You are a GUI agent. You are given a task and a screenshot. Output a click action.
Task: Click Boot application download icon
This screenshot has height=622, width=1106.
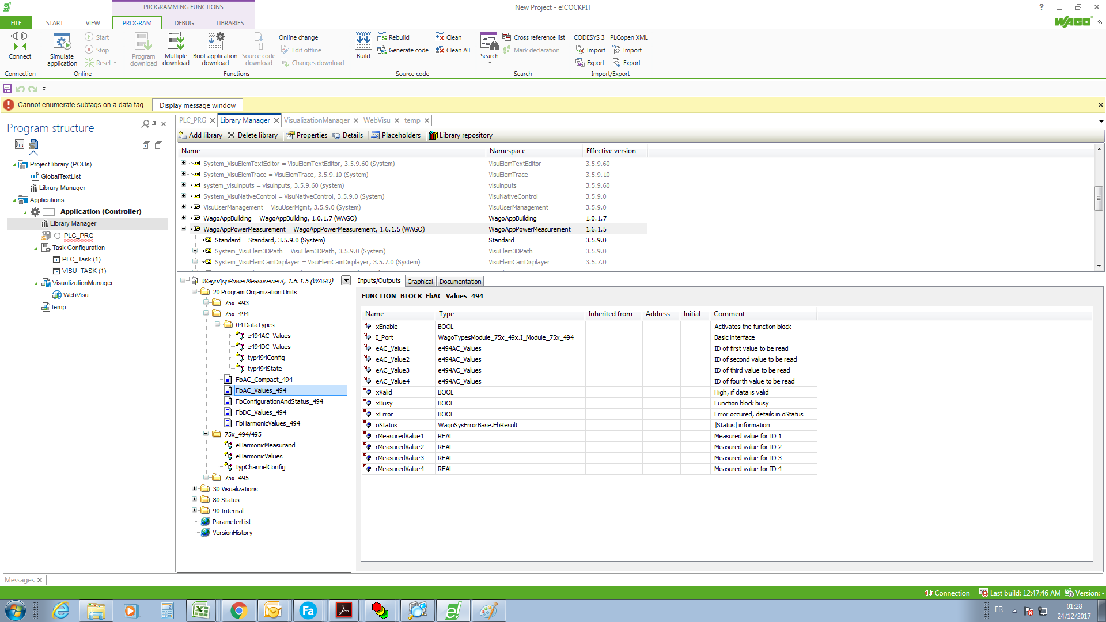click(215, 41)
